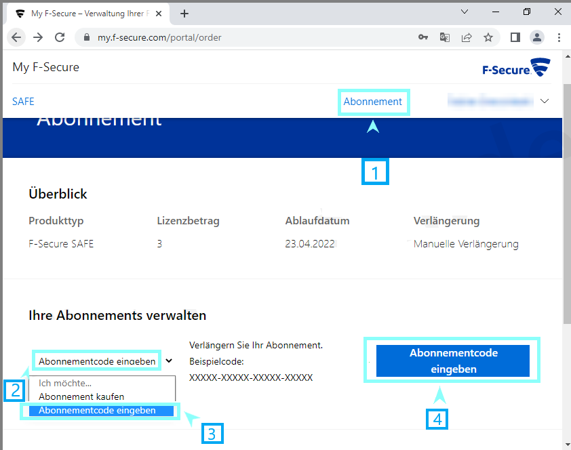Click the F-Secure logo
Screen dimensions: 571x450
pos(516,67)
